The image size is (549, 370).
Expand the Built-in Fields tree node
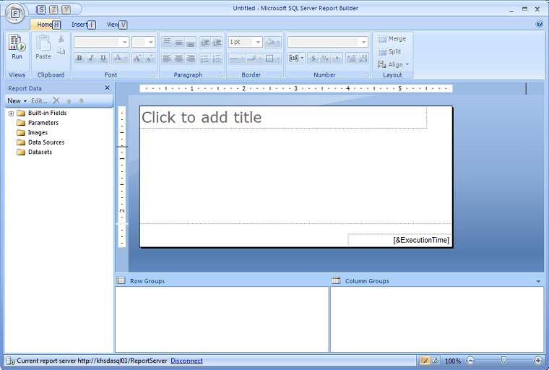(12, 113)
